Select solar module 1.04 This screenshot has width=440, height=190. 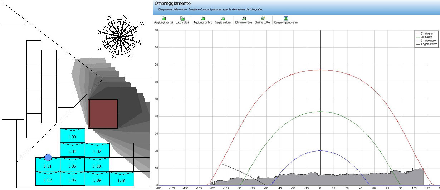coord(72,150)
